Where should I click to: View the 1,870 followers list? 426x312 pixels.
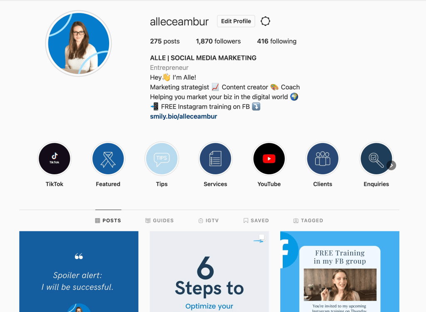[218, 41]
